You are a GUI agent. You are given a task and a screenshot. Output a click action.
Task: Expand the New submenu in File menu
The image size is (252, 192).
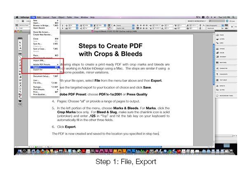(x=45, y=21)
